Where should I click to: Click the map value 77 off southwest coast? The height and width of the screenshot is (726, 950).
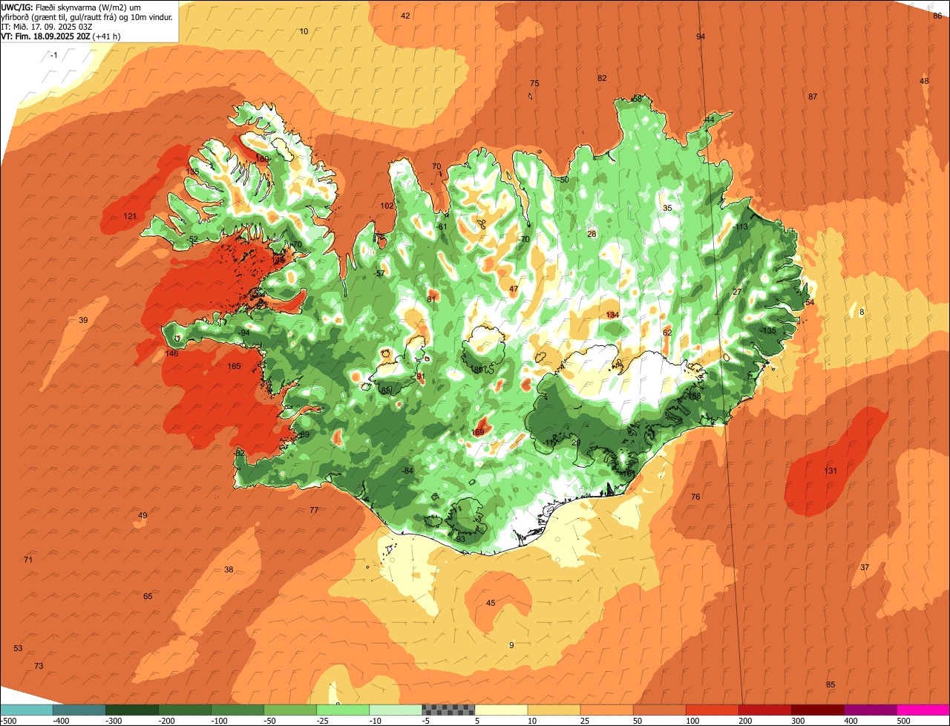(314, 511)
